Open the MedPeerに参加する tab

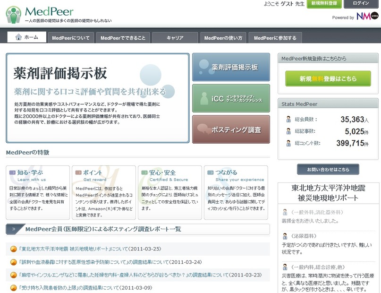[275, 38]
